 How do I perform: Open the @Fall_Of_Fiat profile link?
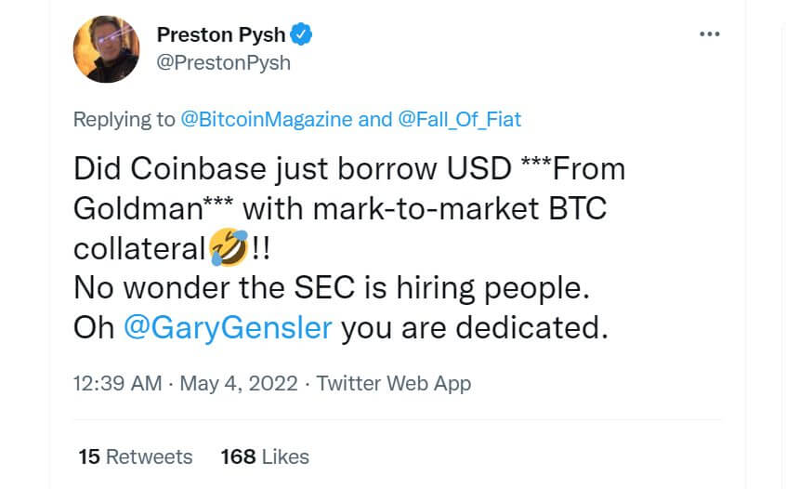click(460, 119)
